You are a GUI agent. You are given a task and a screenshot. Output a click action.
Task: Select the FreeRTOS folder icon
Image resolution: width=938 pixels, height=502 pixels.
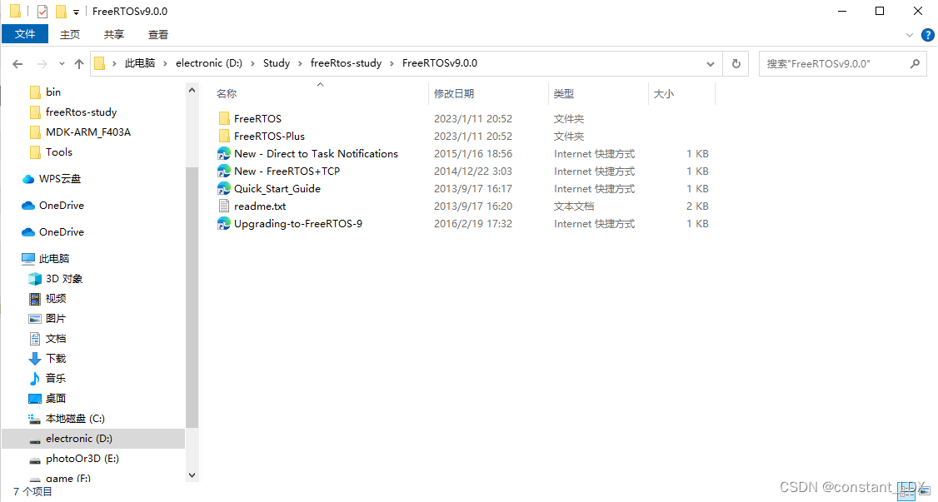tap(224, 118)
